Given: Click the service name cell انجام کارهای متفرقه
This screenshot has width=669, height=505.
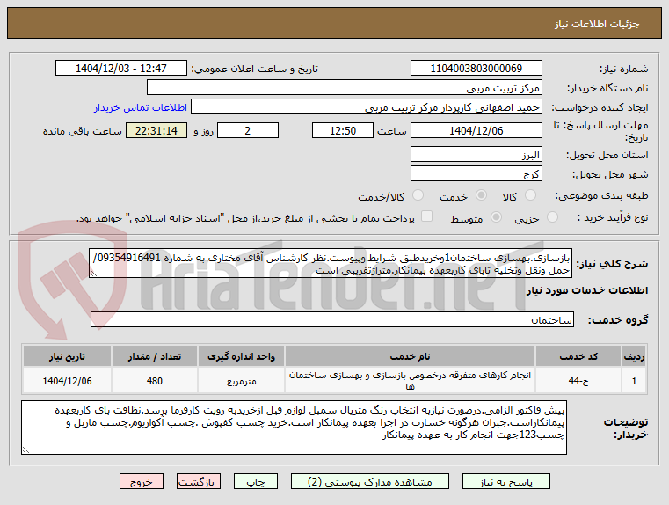Looking at the screenshot, I should click(410, 381).
